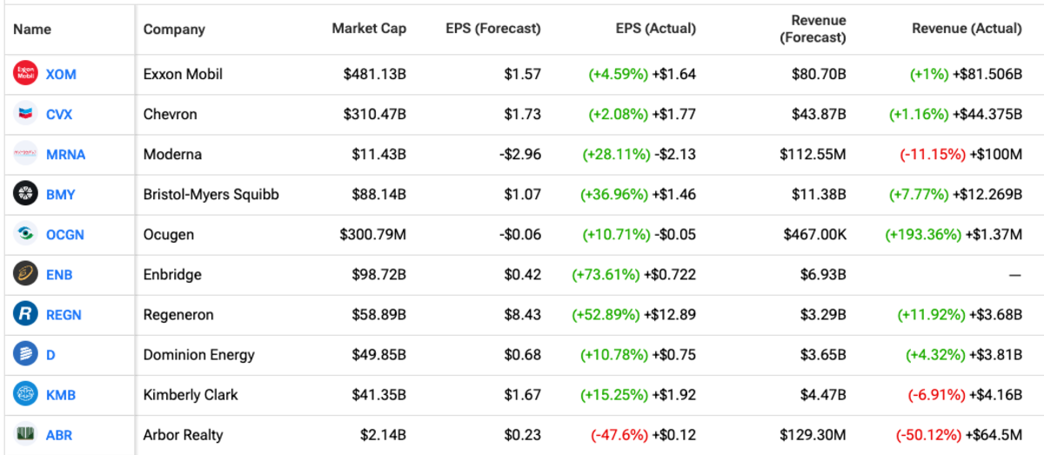Click the Moderna logo icon
The image size is (1044, 455).
26,154
